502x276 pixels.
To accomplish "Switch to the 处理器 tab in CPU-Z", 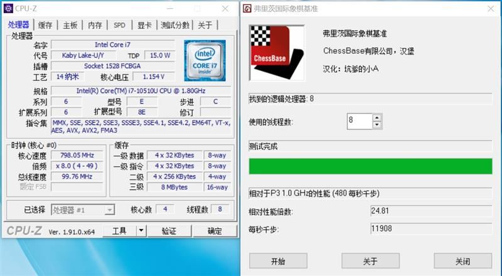I will tap(19, 24).
